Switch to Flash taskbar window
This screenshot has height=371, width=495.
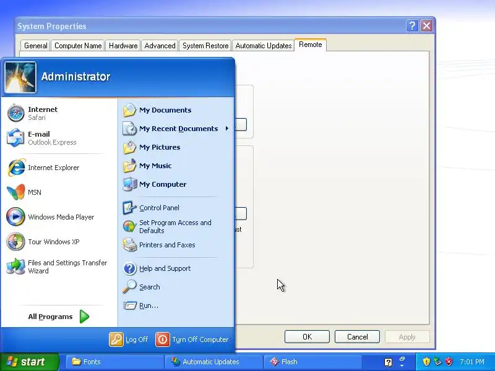coord(312,362)
